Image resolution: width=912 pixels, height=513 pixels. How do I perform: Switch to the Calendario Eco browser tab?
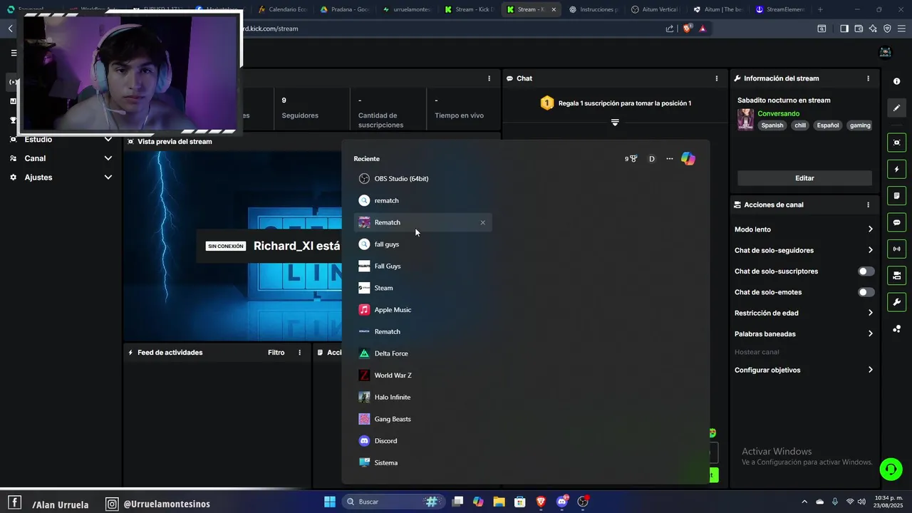[x=282, y=9]
